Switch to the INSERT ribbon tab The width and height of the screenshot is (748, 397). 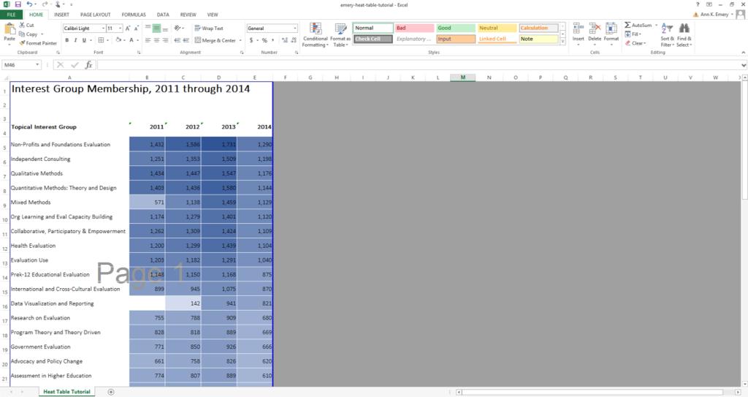tap(61, 15)
